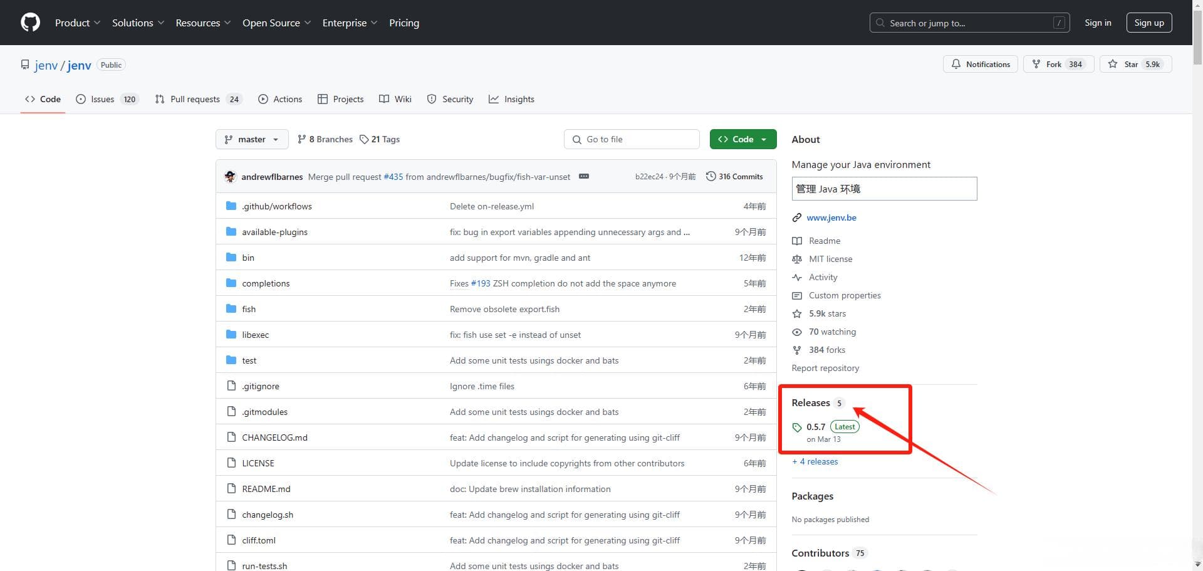Open the 316 Commits history
The width and height of the screenshot is (1203, 571).
(734, 177)
